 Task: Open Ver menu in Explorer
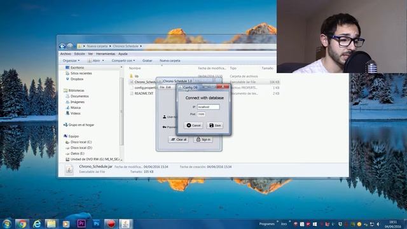[x=90, y=53]
